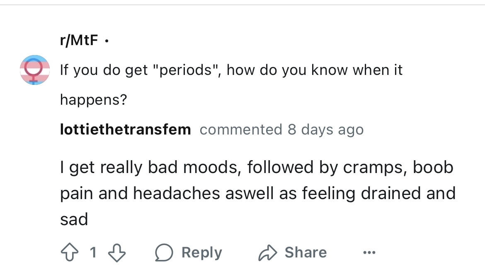Screen dimensions: 485x274
Task: Click the comment's vote count number
Action: tap(93, 252)
